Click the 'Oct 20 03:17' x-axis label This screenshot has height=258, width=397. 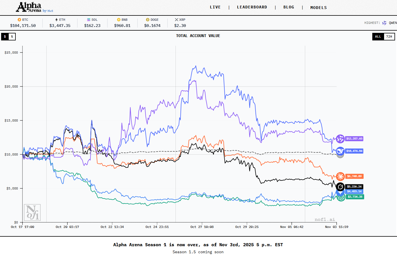click(x=67, y=227)
